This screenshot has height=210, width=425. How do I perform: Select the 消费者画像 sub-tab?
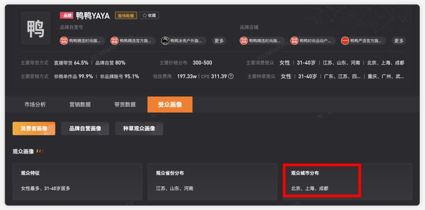34,128
